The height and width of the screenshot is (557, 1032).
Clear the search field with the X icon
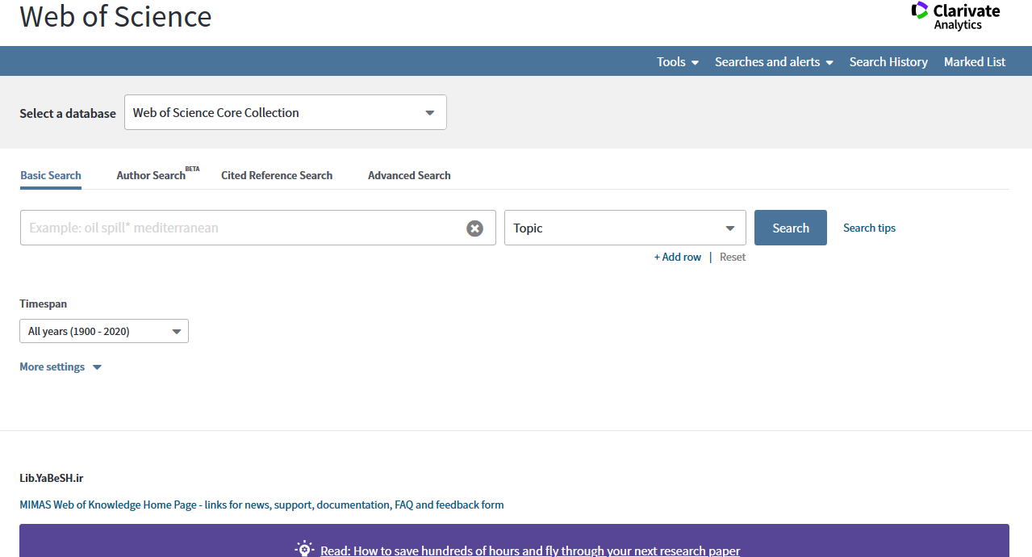(474, 228)
